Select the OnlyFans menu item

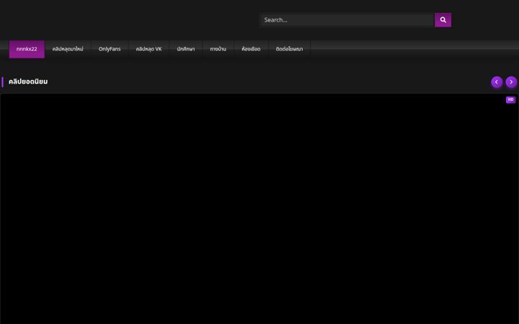click(110, 49)
